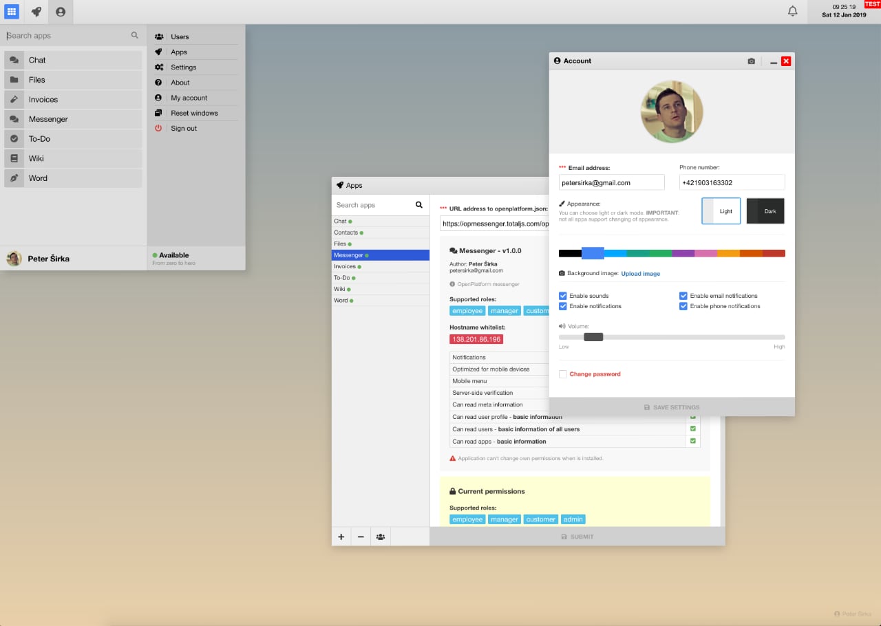Click the camera icon on the Account window
The height and width of the screenshot is (626, 881).
(751, 61)
